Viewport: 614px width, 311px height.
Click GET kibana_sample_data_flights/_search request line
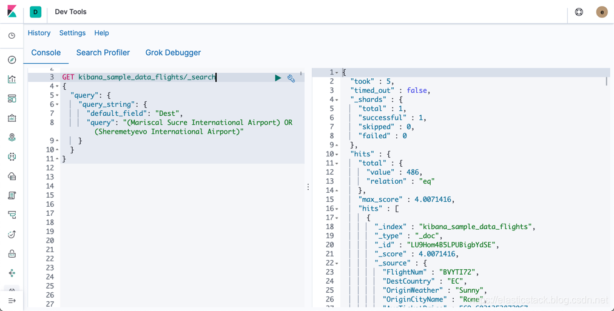pyautogui.click(x=139, y=78)
